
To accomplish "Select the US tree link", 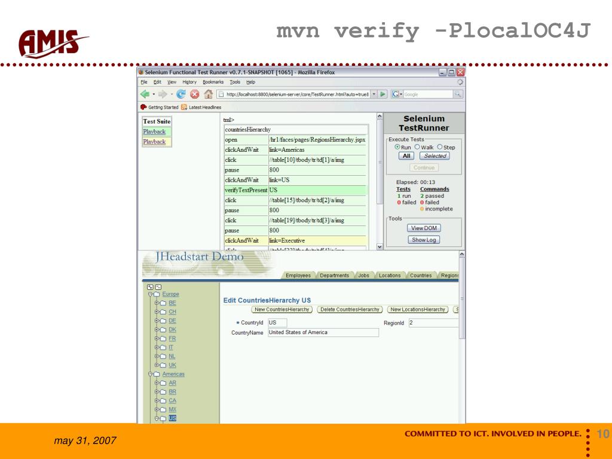I will point(173,418).
